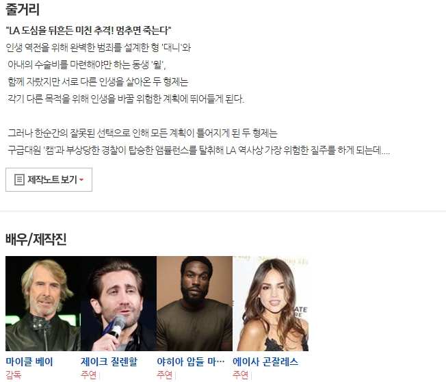Click the photo above 에이사 곤잘레스
The image size is (446, 382).
coord(270,303)
